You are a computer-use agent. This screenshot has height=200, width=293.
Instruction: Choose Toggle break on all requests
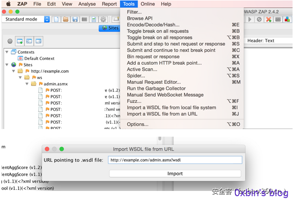(182, 31)
